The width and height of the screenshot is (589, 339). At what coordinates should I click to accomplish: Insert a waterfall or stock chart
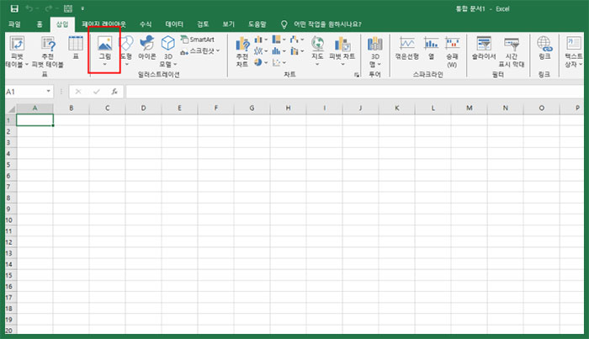[296, 40]
